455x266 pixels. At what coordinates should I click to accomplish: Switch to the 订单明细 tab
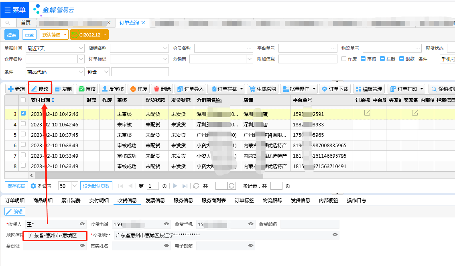(15, 200)
